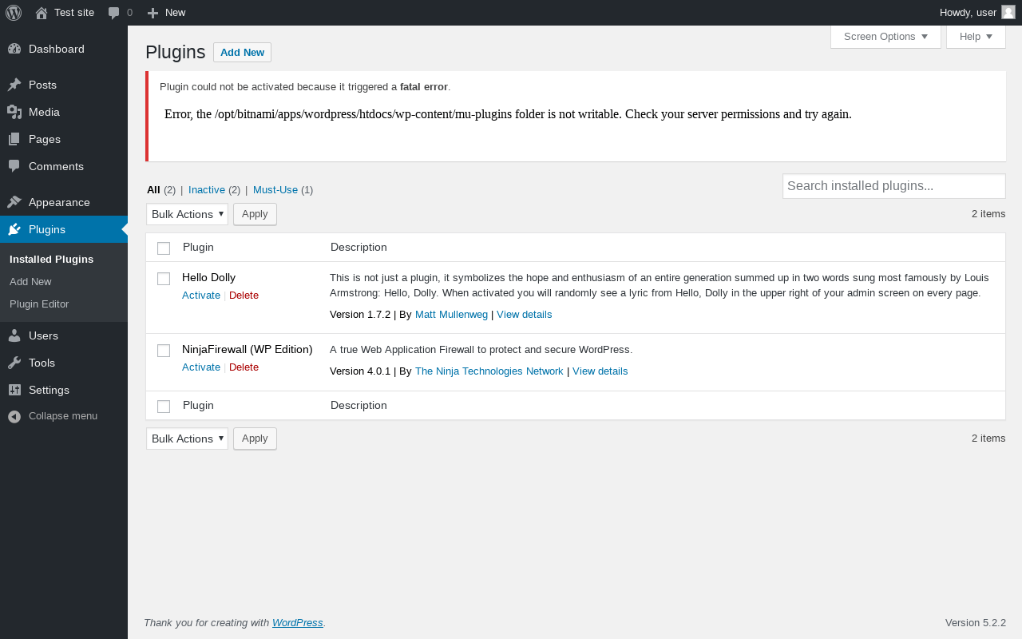
Task: Activate the NinjaFirewall plugin
Action: [x=201, y=367]
